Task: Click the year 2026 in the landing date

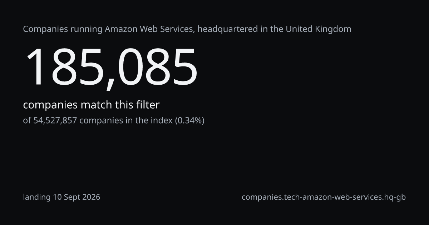Action: pyautogui.click(x=91, y=197)
